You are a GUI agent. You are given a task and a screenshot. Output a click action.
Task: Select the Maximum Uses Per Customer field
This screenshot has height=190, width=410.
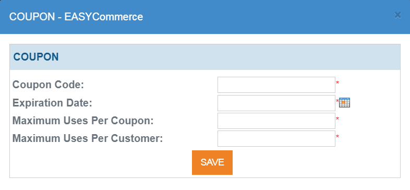[x=276, y=138]
